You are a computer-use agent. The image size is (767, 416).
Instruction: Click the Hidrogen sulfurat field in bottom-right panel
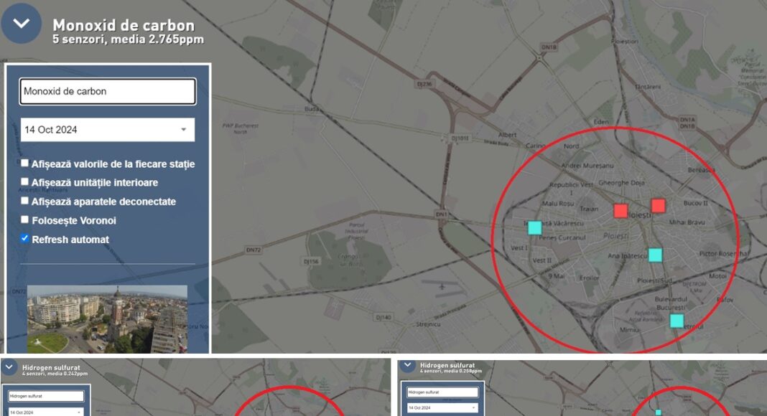pos(442,392)
